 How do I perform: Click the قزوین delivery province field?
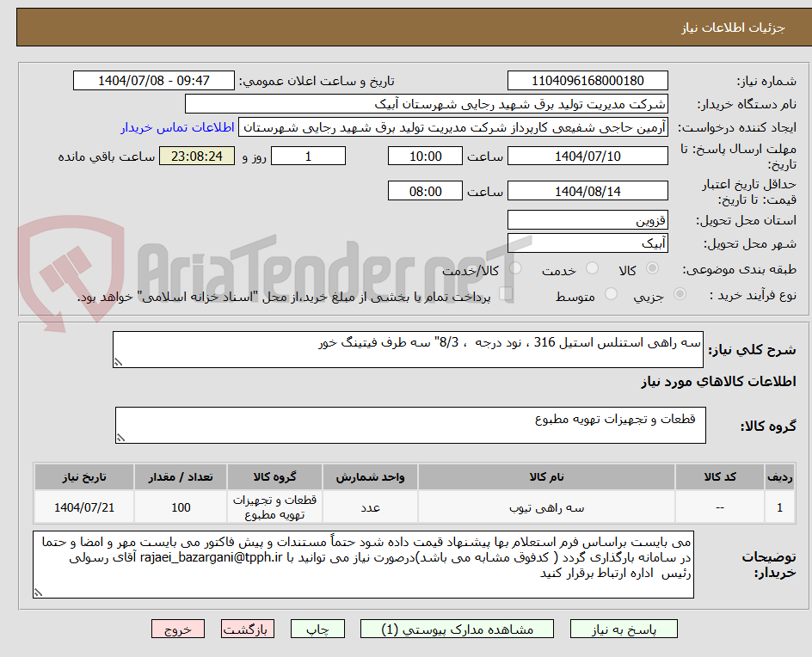coord(588,220)
